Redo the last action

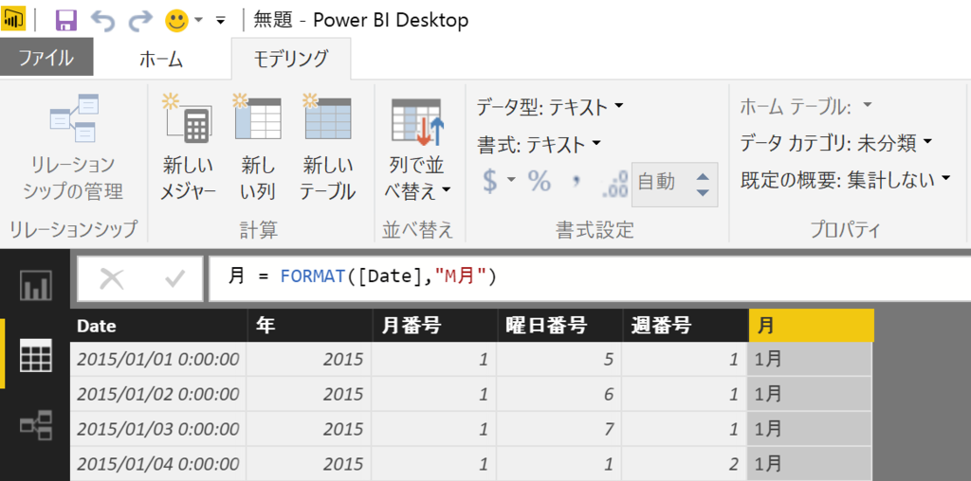pos(140,21)
